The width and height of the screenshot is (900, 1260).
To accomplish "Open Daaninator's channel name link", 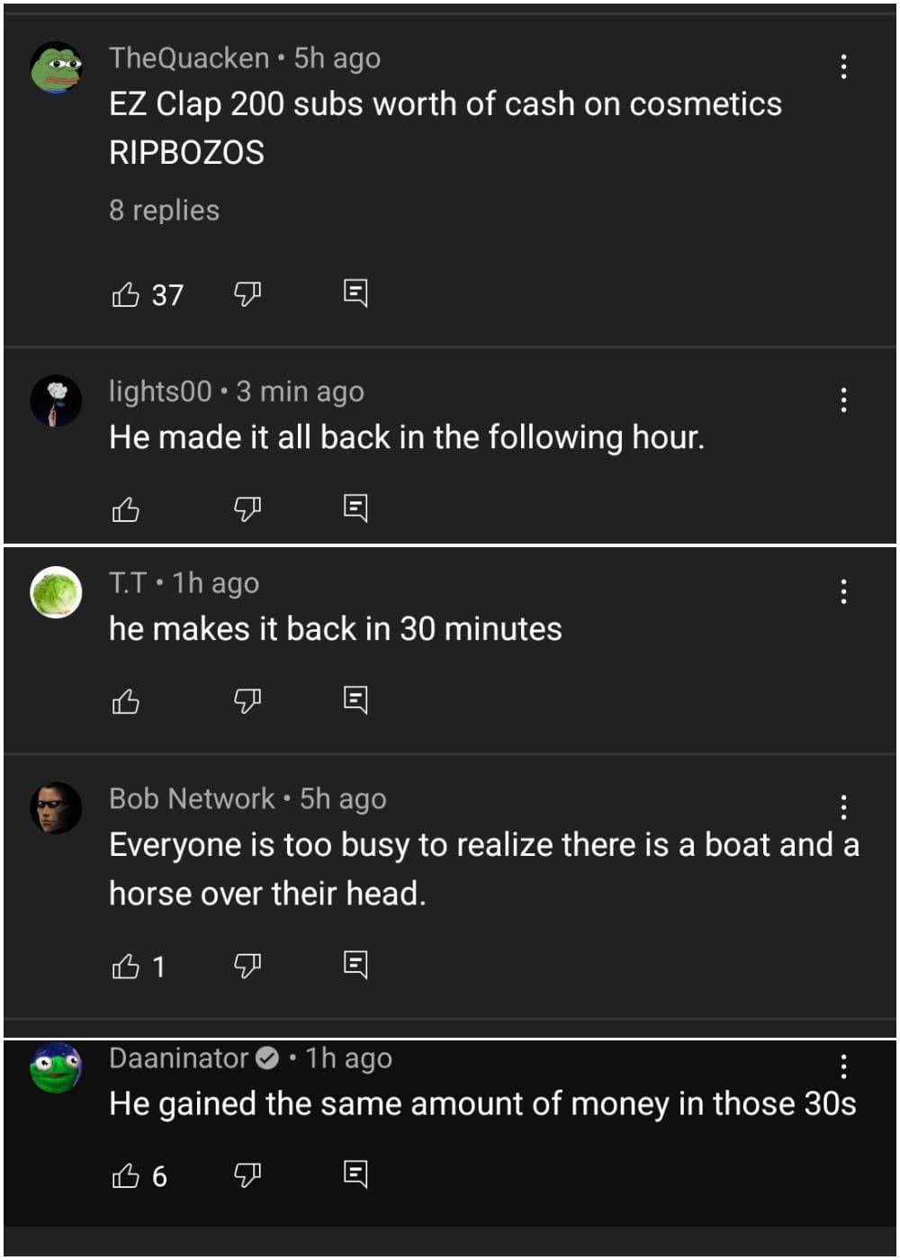I will [x=179, y=1058].
